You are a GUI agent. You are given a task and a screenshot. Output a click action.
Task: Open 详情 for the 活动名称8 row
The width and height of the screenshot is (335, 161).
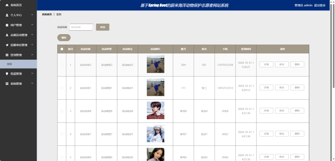pyautogui.click(x=266, y=111)
